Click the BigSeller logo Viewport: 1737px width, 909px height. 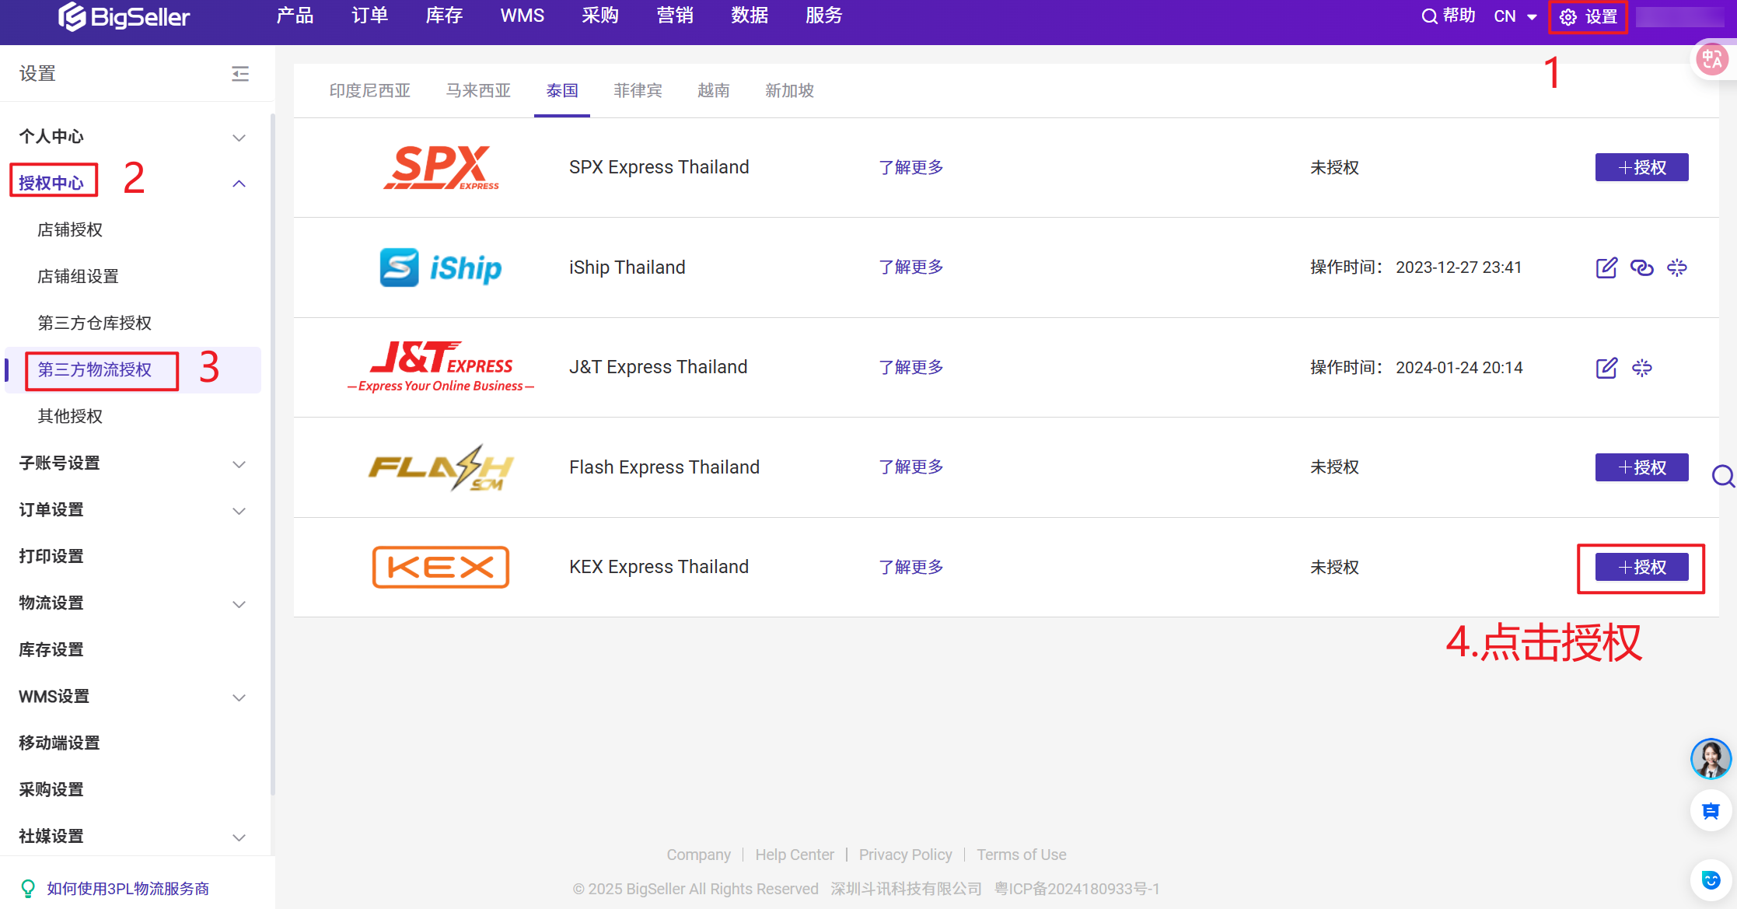click(x=124, y=16)
